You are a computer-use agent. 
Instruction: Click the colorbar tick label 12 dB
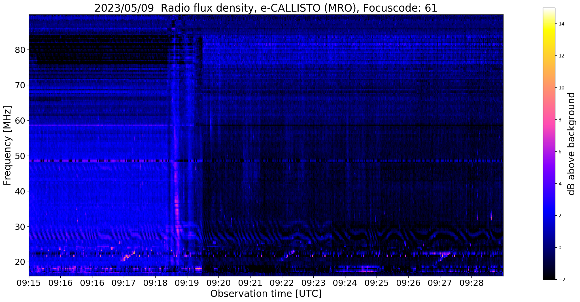point(561,56)
